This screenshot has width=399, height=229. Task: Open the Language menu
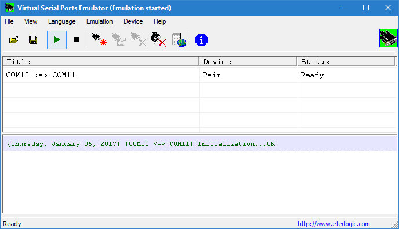click(x=62, y=21)
